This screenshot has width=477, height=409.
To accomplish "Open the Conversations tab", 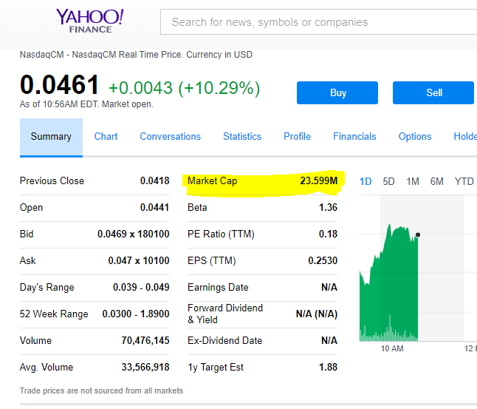I will (170, 137).
